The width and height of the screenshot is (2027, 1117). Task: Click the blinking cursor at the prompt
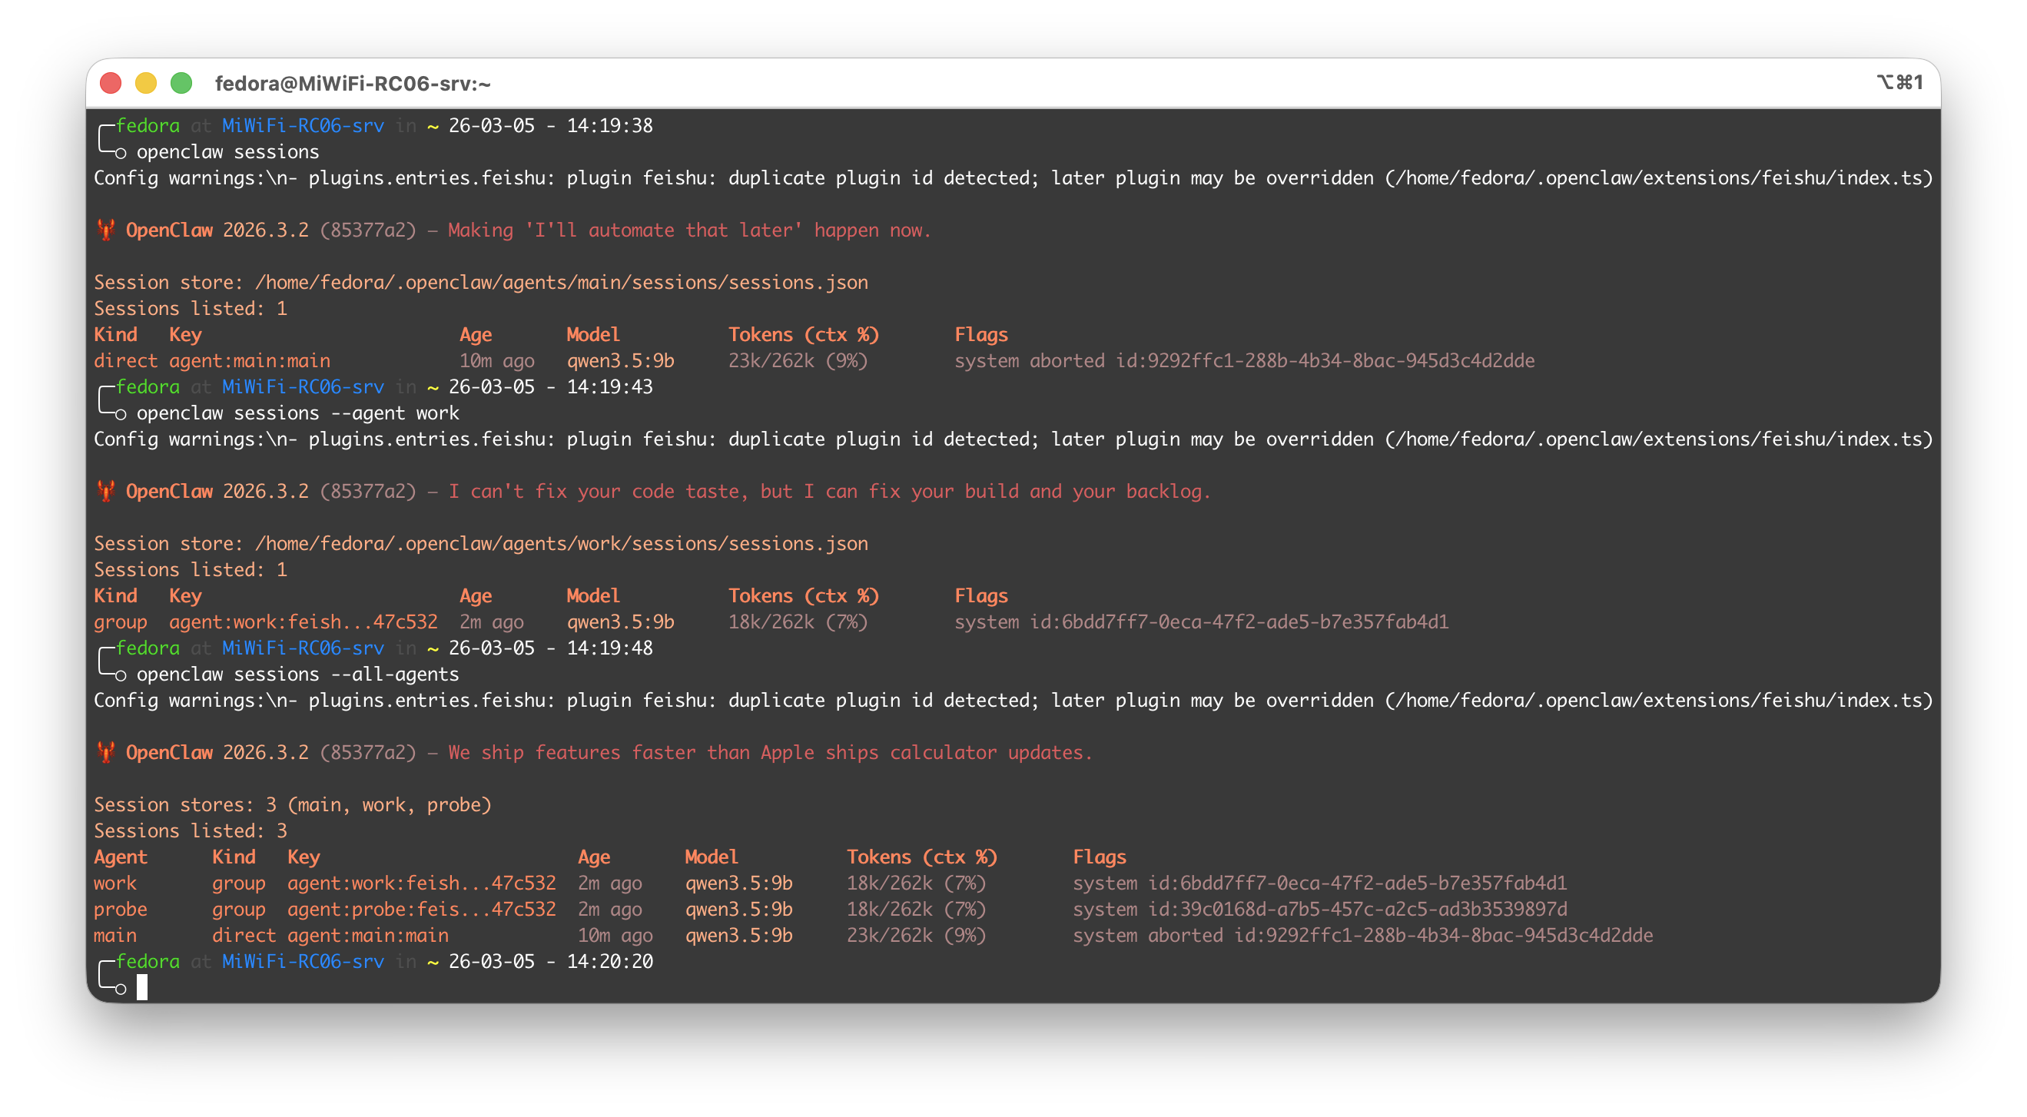click(x=141, y=987)
